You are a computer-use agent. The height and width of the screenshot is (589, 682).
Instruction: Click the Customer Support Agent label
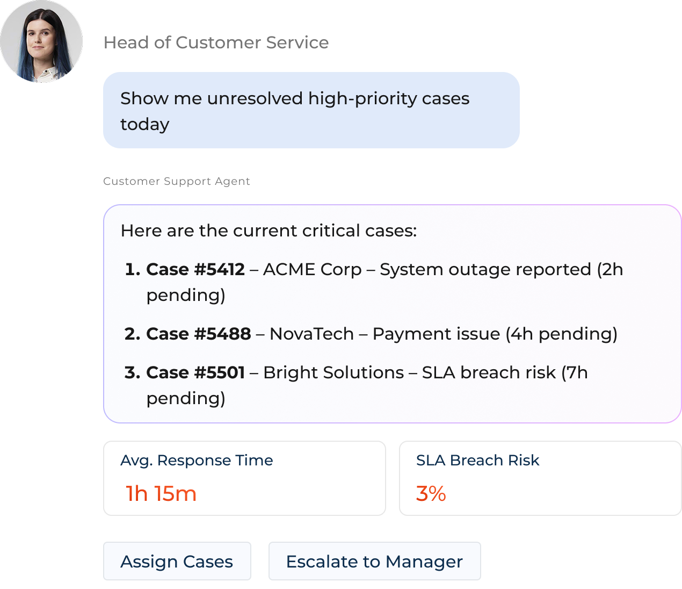click(x=177, y=181)
